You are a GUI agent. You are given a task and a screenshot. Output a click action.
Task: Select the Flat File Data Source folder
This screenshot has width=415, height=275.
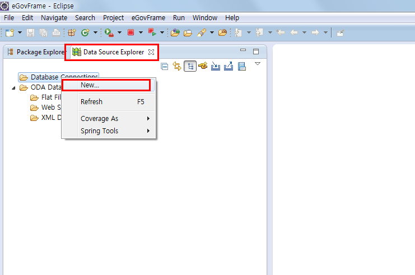46,97
